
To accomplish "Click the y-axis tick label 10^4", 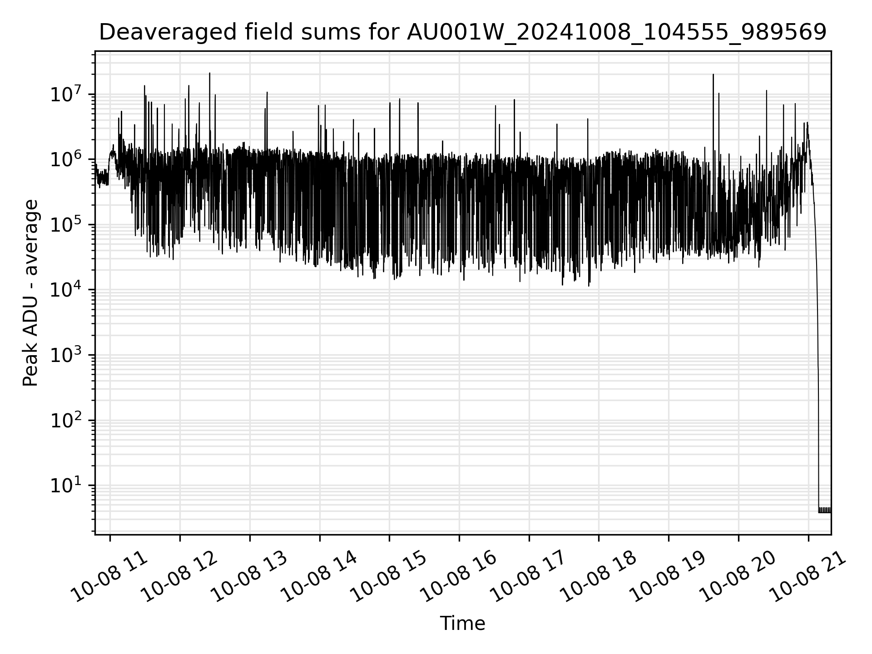I will click(66, 290).
